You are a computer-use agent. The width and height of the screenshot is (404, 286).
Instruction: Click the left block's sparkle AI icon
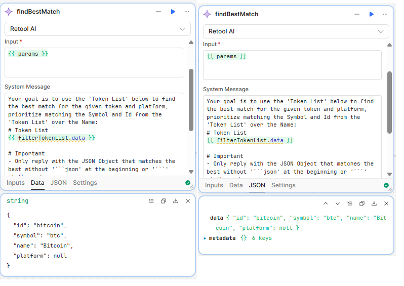[9, 12]
